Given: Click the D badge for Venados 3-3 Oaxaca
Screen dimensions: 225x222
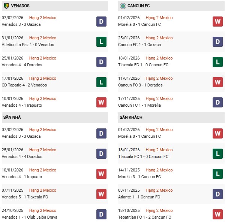Looking at the screenshot, I should click(x=101, y=21).
